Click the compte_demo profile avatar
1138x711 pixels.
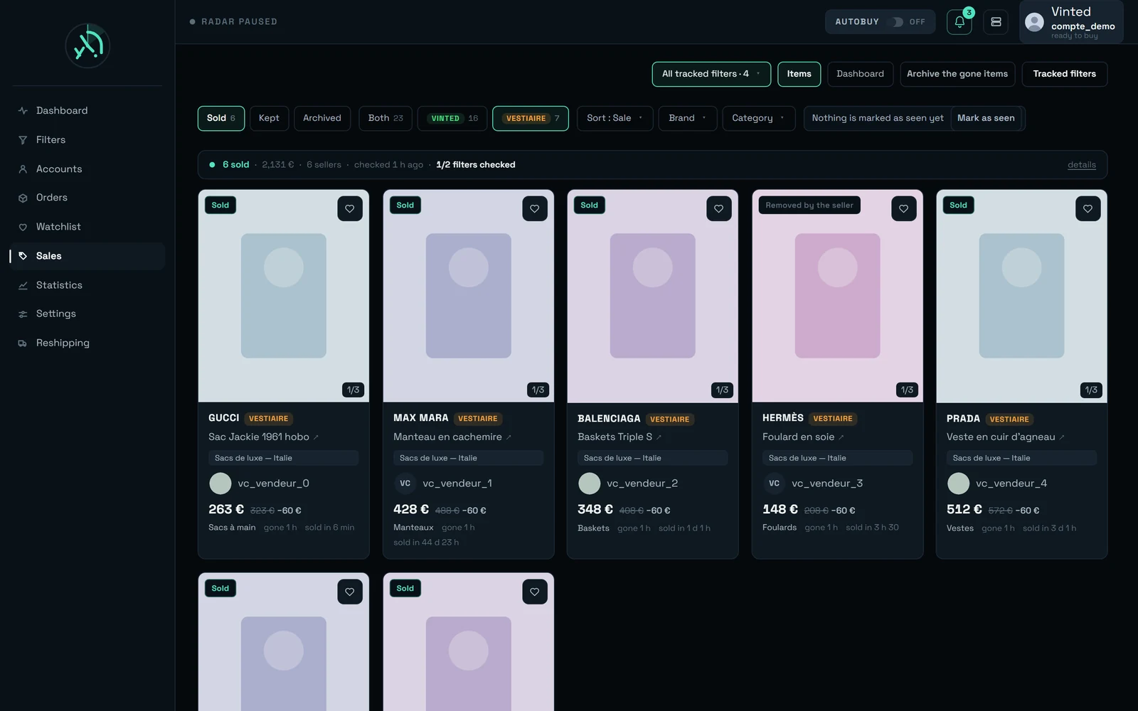coord(1034,22)
